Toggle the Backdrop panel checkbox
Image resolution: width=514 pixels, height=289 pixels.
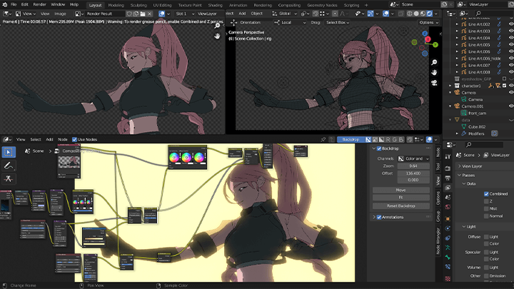379,148
